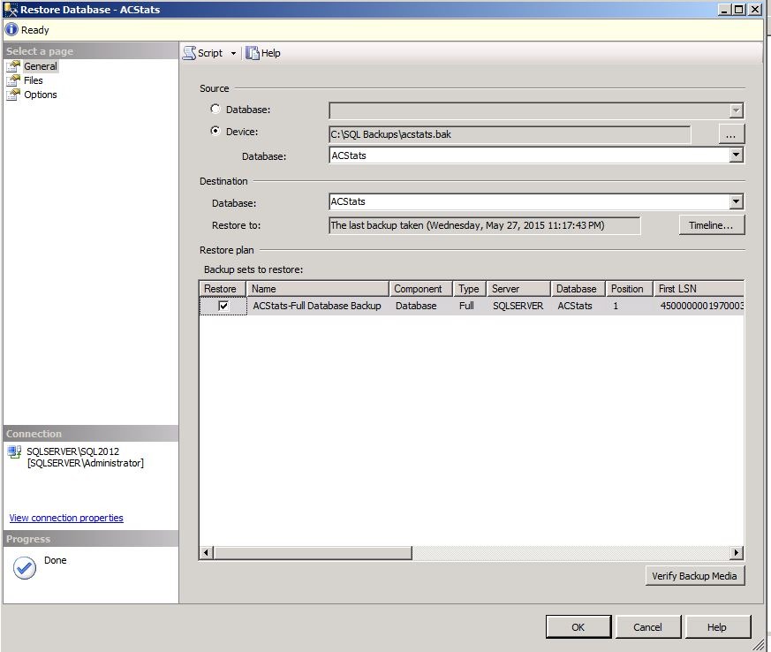Screen dimensions: 771x652
Task: Uncheck the Restore checkbox for ACStats backup
Action: (x=223, y=306)
